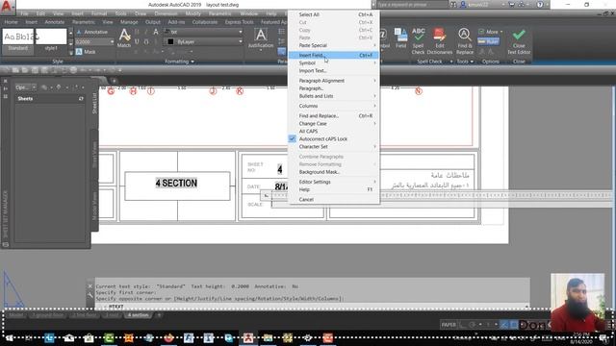The width and height of the screenshot is (616, 346).
Task: Open the Change Case submenu
Action: click(334, 124)
